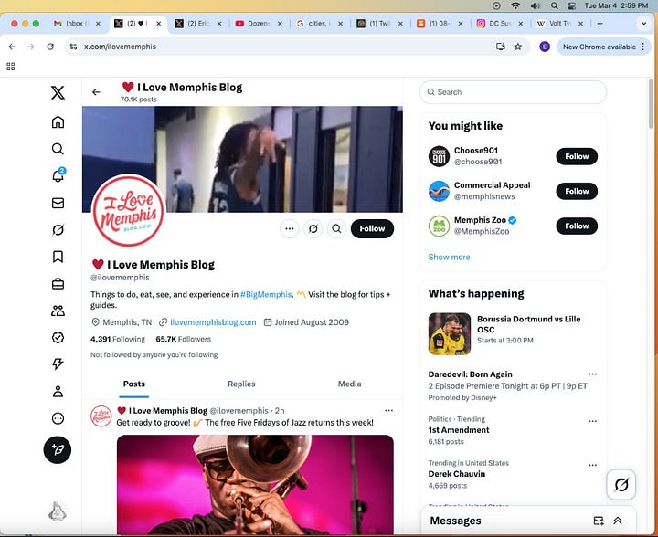This screenshot has height=537, width=658.
Task: Search this profile's posts magnifier button
Action: pyautogui.click(x=336, y=228)
